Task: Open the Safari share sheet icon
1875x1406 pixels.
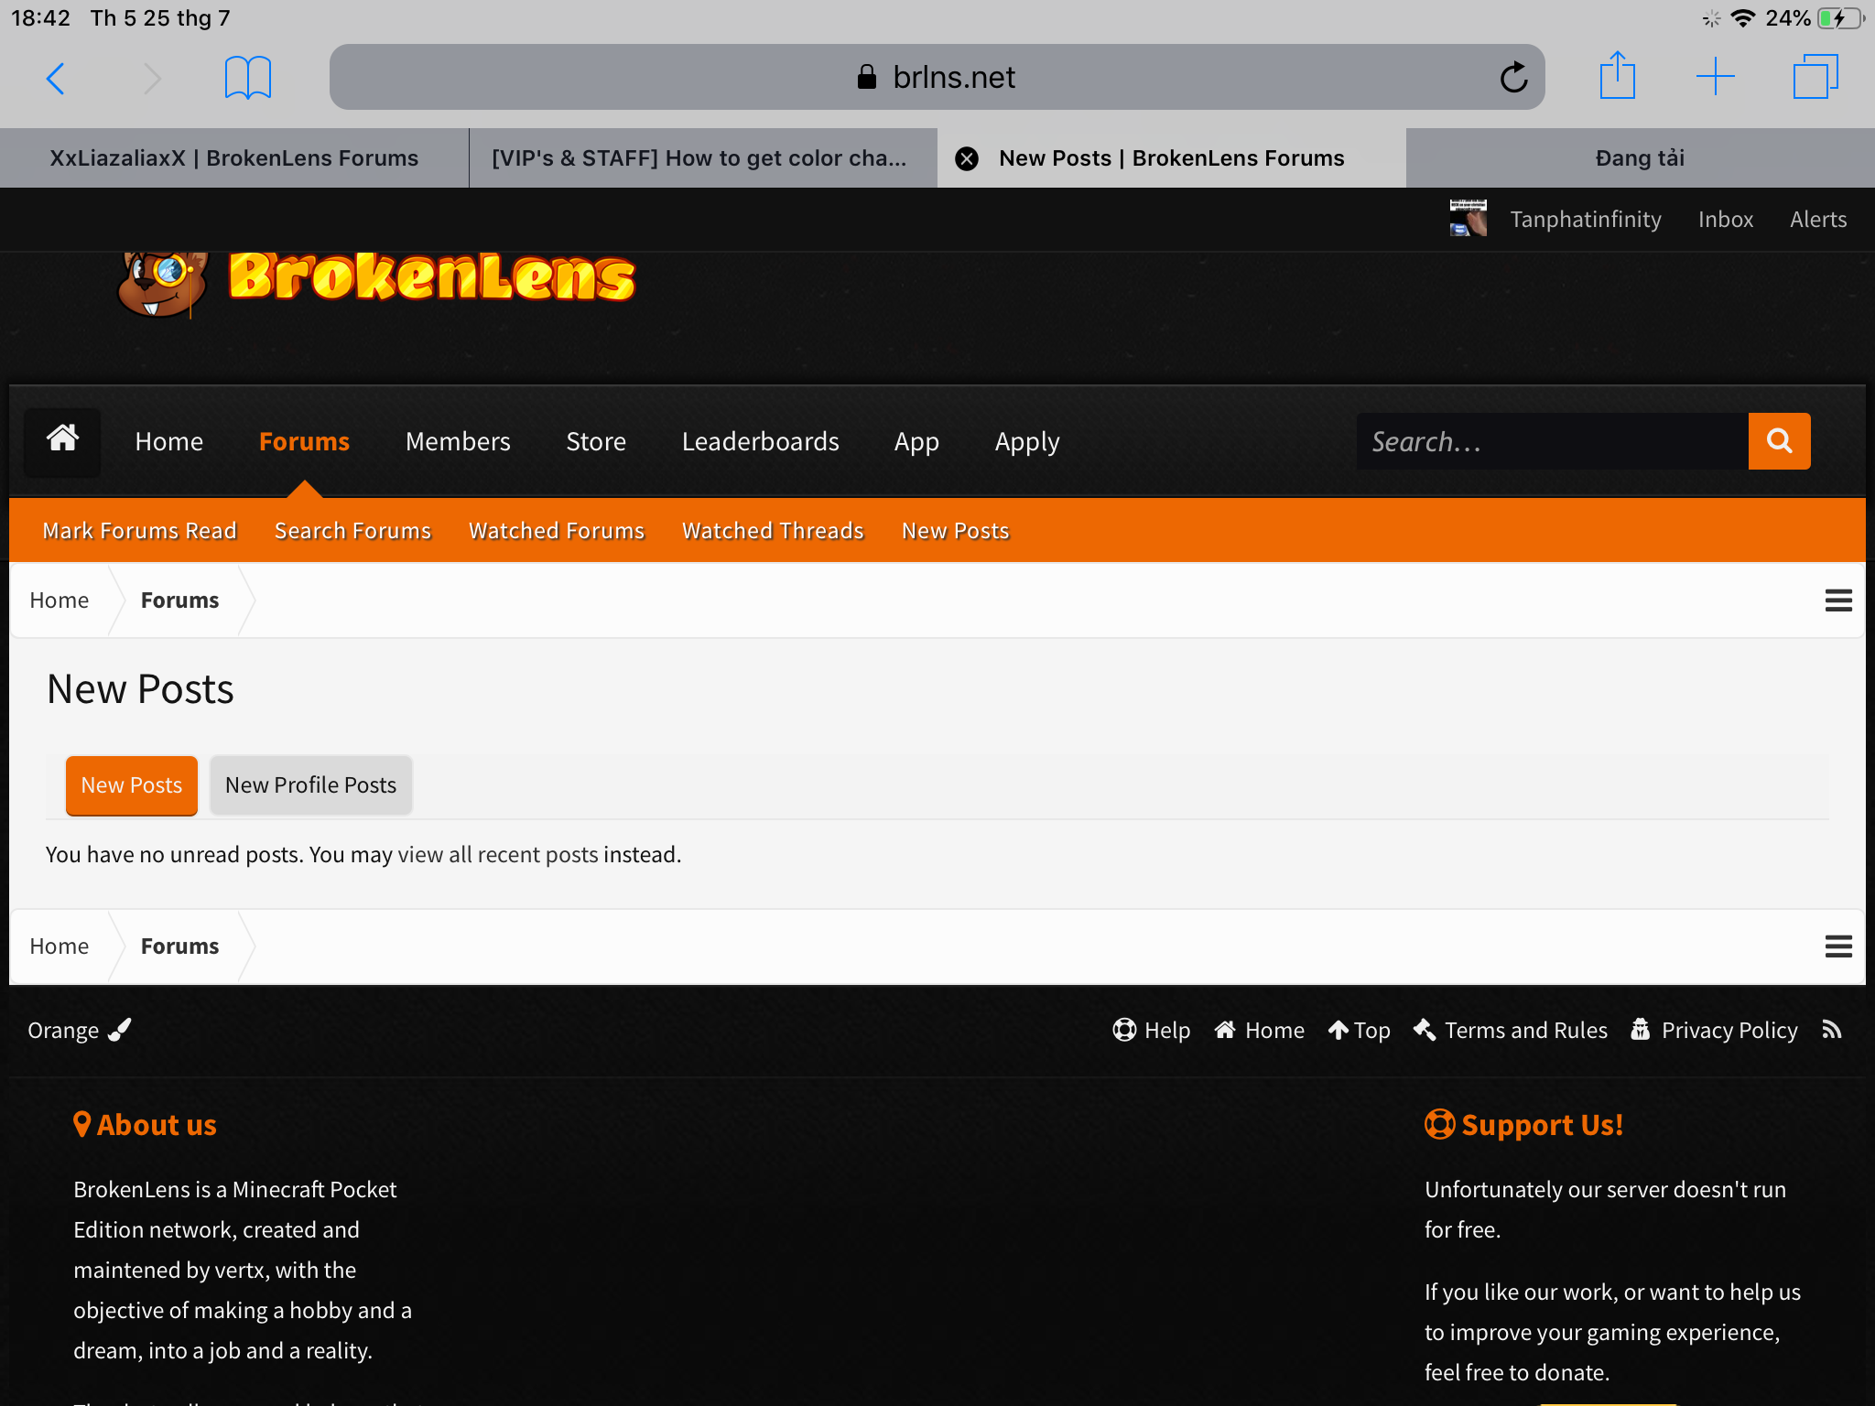Action: click(x=1618, y=76)
